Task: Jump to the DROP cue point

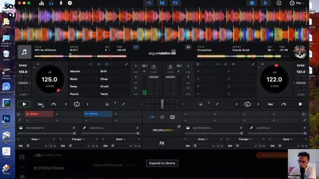Action: coord(39,114)
